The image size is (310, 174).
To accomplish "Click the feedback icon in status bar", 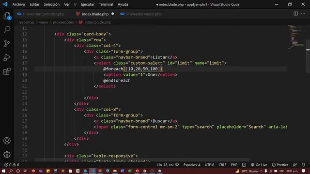I will tap(295, 165).
